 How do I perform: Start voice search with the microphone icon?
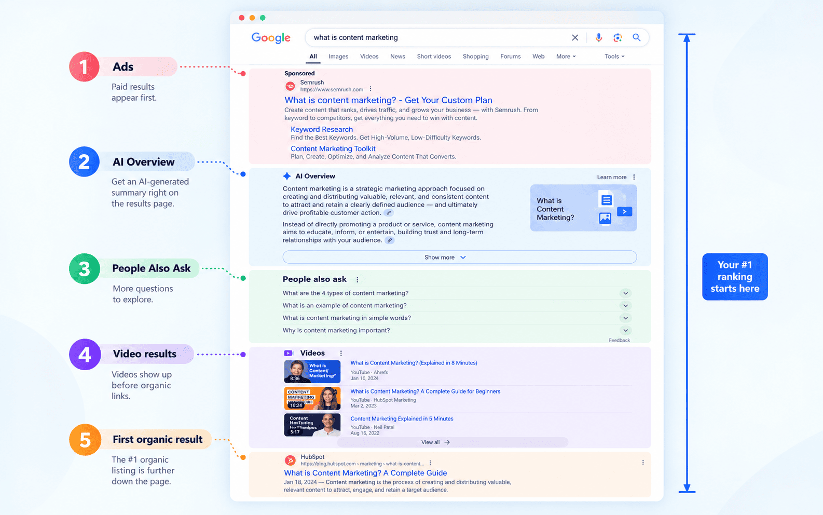pos(599,37)
